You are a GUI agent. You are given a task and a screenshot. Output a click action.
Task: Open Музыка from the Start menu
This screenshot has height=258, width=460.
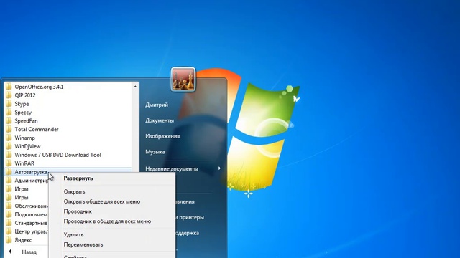155,152
